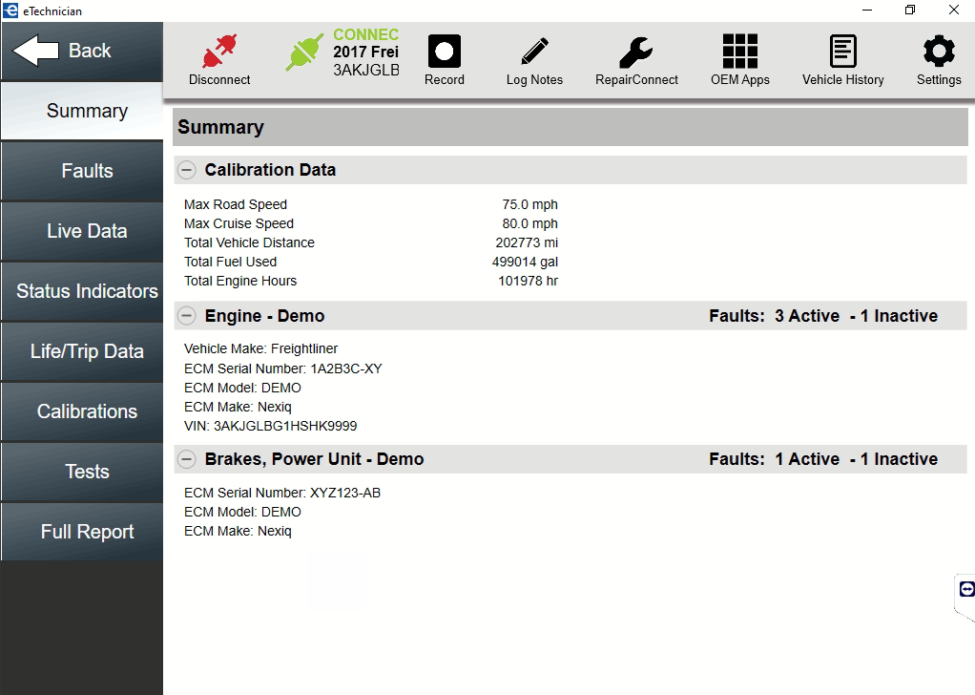View Vehicle History
975x695 pixels.
click(842, 57)
